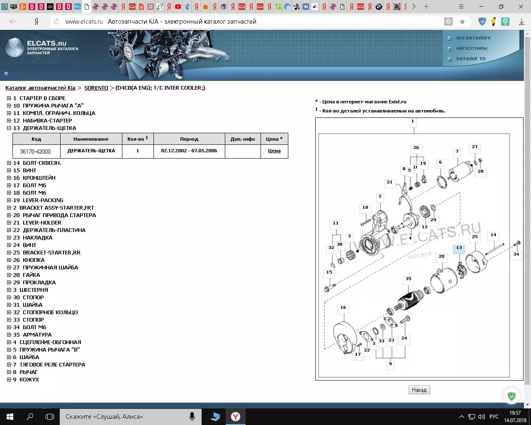Open a new browser tab with plus

click(x=426, y=7)
